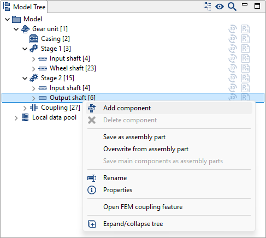
Task: Click the Coupling [27] coupling icon
Action: point(34,108)
